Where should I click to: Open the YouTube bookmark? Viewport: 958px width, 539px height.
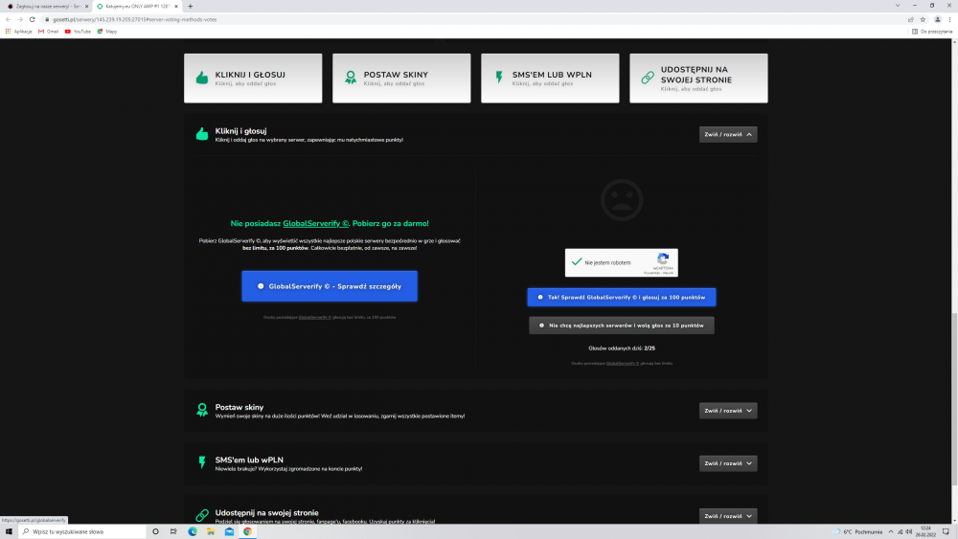[78, 32]
